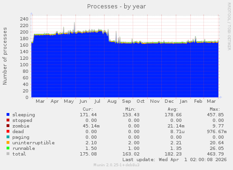Click the 'Avg:' column header
233x170 pixels.
click(173, 109)
